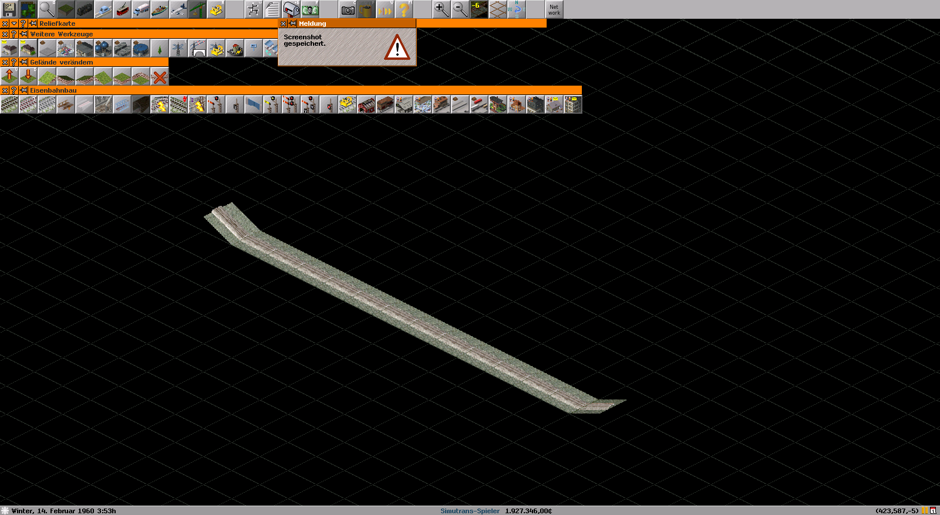The height and width of the screenshot is (515, 940).
Task: Open the airplane construction tools
Action: tap(178, 9)
